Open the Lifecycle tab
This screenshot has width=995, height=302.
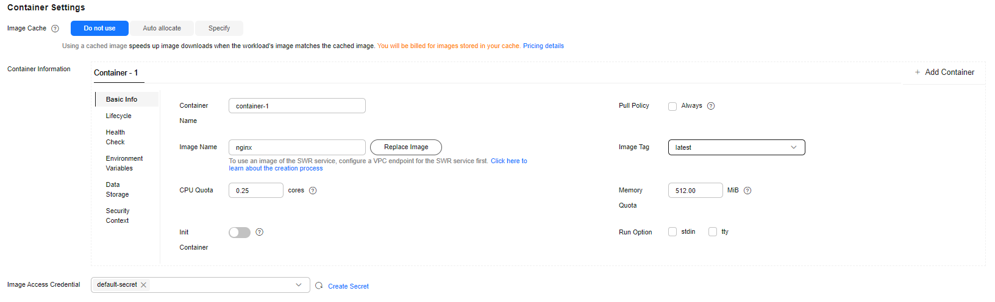(x=119, y=116)
